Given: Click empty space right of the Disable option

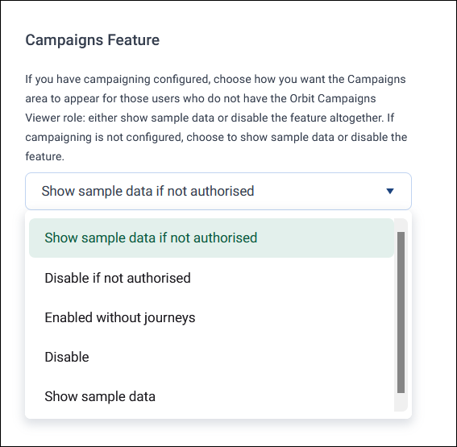Looking at the screenshot, I should coord(241,357).
